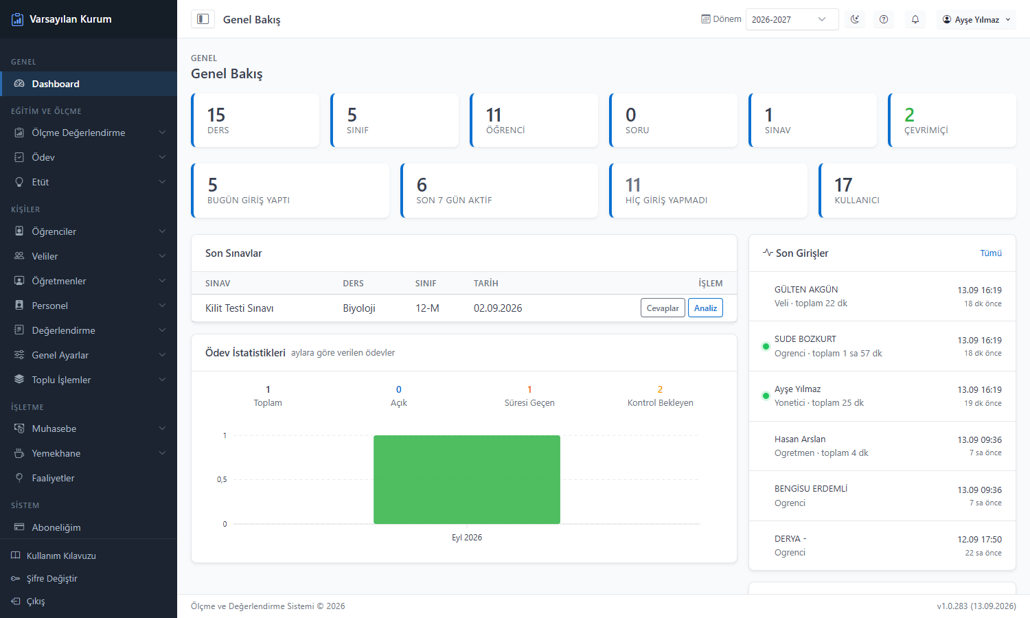
Task: Expand the Ölçme Değerlendirme menu chevron
Action: 163,133
